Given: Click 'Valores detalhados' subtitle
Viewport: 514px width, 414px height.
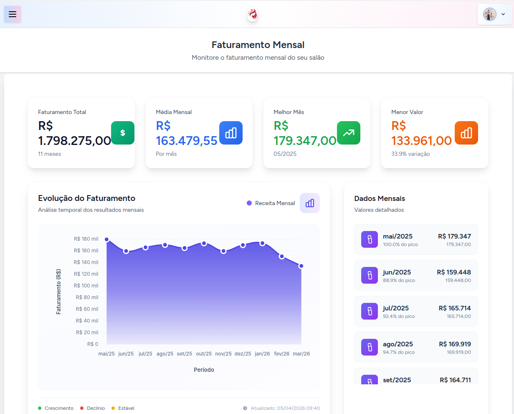Looking at the screenshot, I should (379, 210).
